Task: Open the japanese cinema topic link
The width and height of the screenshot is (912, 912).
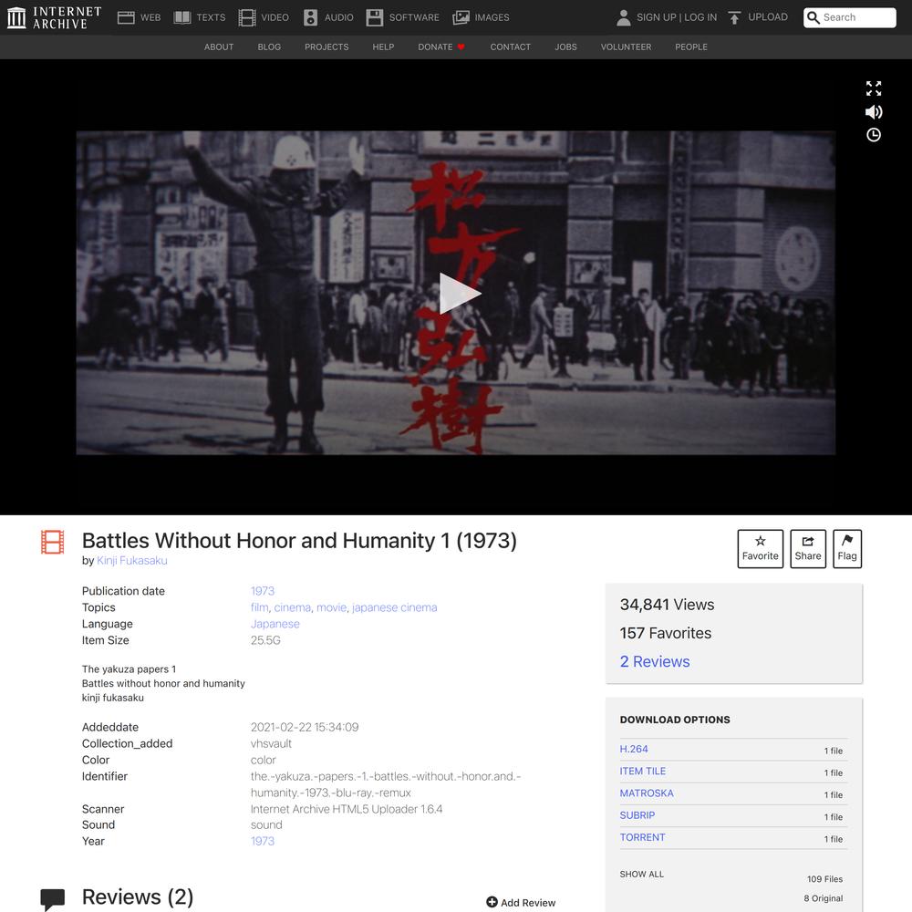Action: (x=394, y=607)
